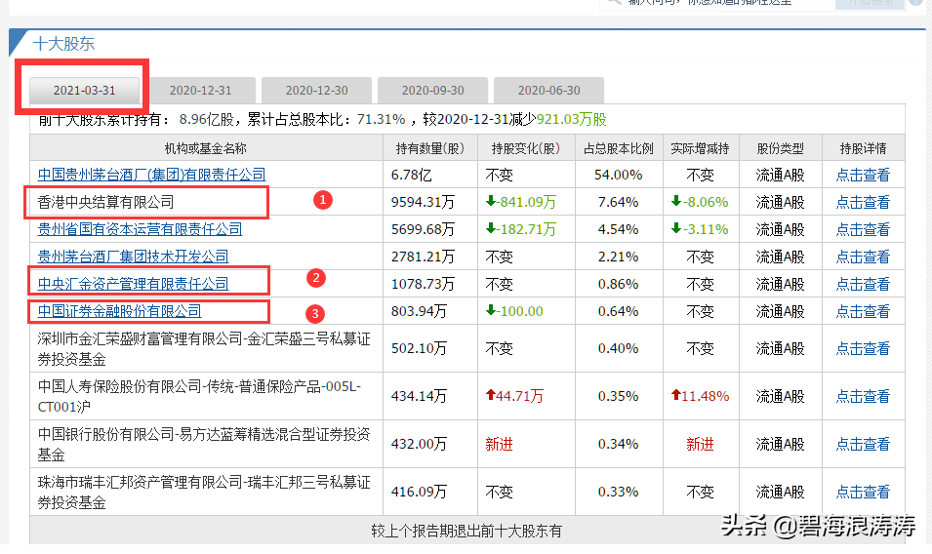This screenshot has height=554, width=932.
Task: Click the 432.00万 holding value
Action: [419, 444]
